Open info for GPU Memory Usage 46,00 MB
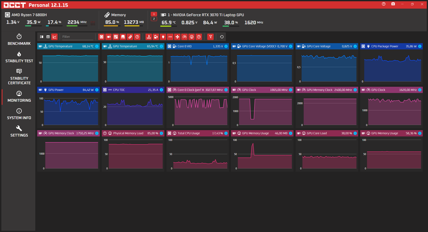This screenshot has width=428, height=232. click(291, 133)
